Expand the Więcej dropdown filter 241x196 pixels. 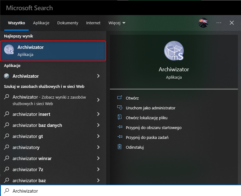point(117,23)
